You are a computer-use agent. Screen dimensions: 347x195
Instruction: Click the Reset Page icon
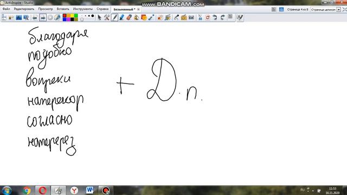tap(208, 17)
